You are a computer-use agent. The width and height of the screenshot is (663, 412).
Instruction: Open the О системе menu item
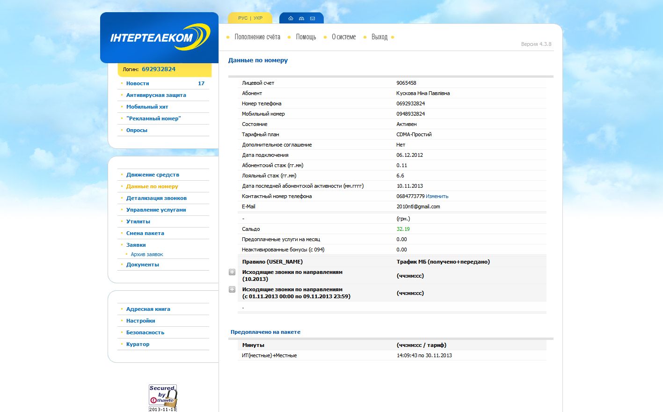coord(344,37)
